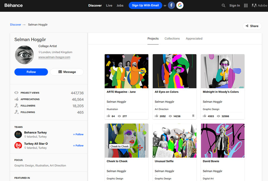Click the Discover breadcrumb link
The height and width of the screenshot is (181, 268).
click(15, 25)
